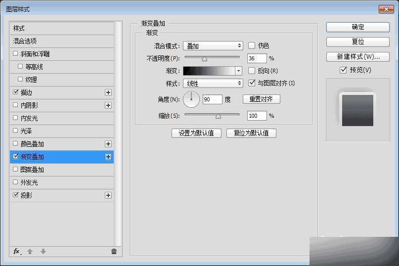Open the fx add-style menu icon
The width and height of the screenshot is (399, 266).
(x=17, y=252)
